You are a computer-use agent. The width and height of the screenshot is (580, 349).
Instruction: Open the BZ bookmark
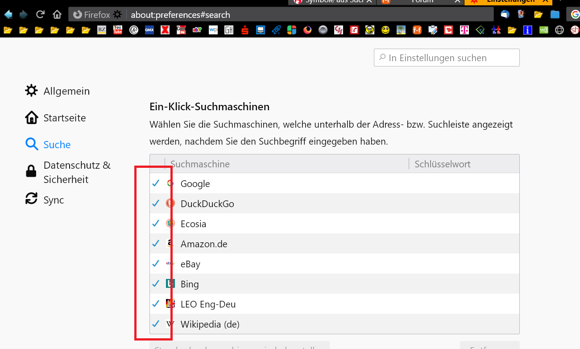[x=102, y=30]
